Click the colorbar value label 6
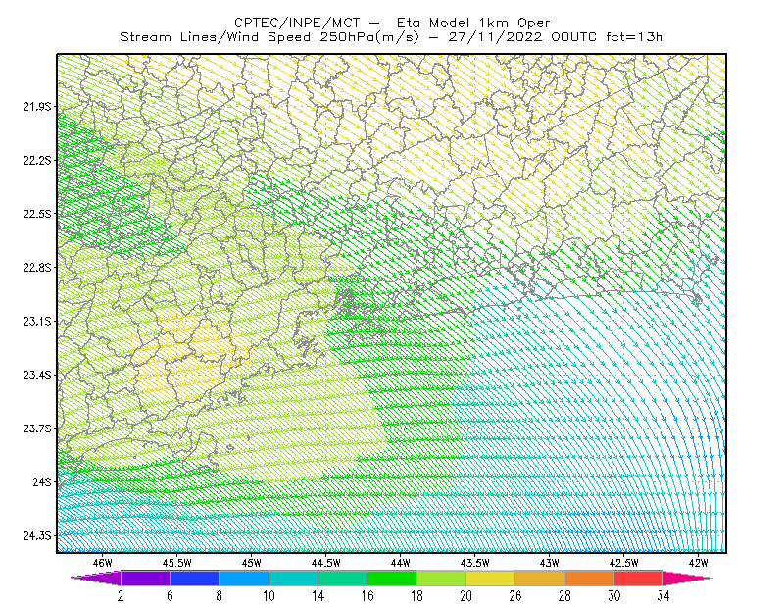The height and width of the screenshot is (606, 784). click(x=170, y=595)
